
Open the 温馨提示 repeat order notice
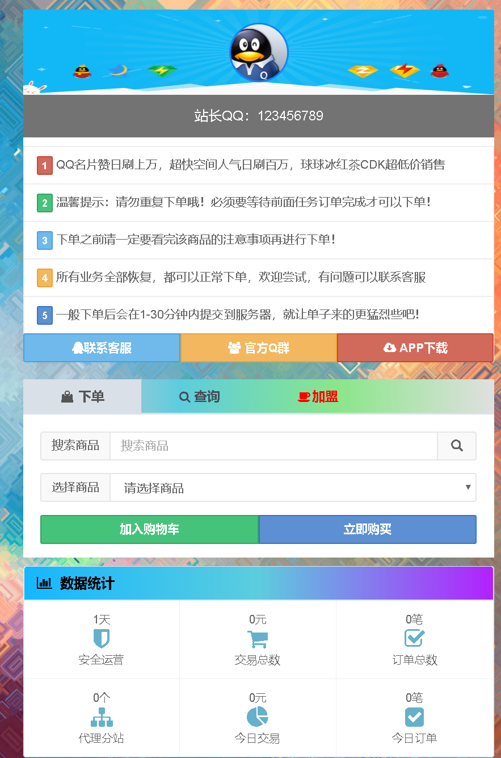pos(259,203)
